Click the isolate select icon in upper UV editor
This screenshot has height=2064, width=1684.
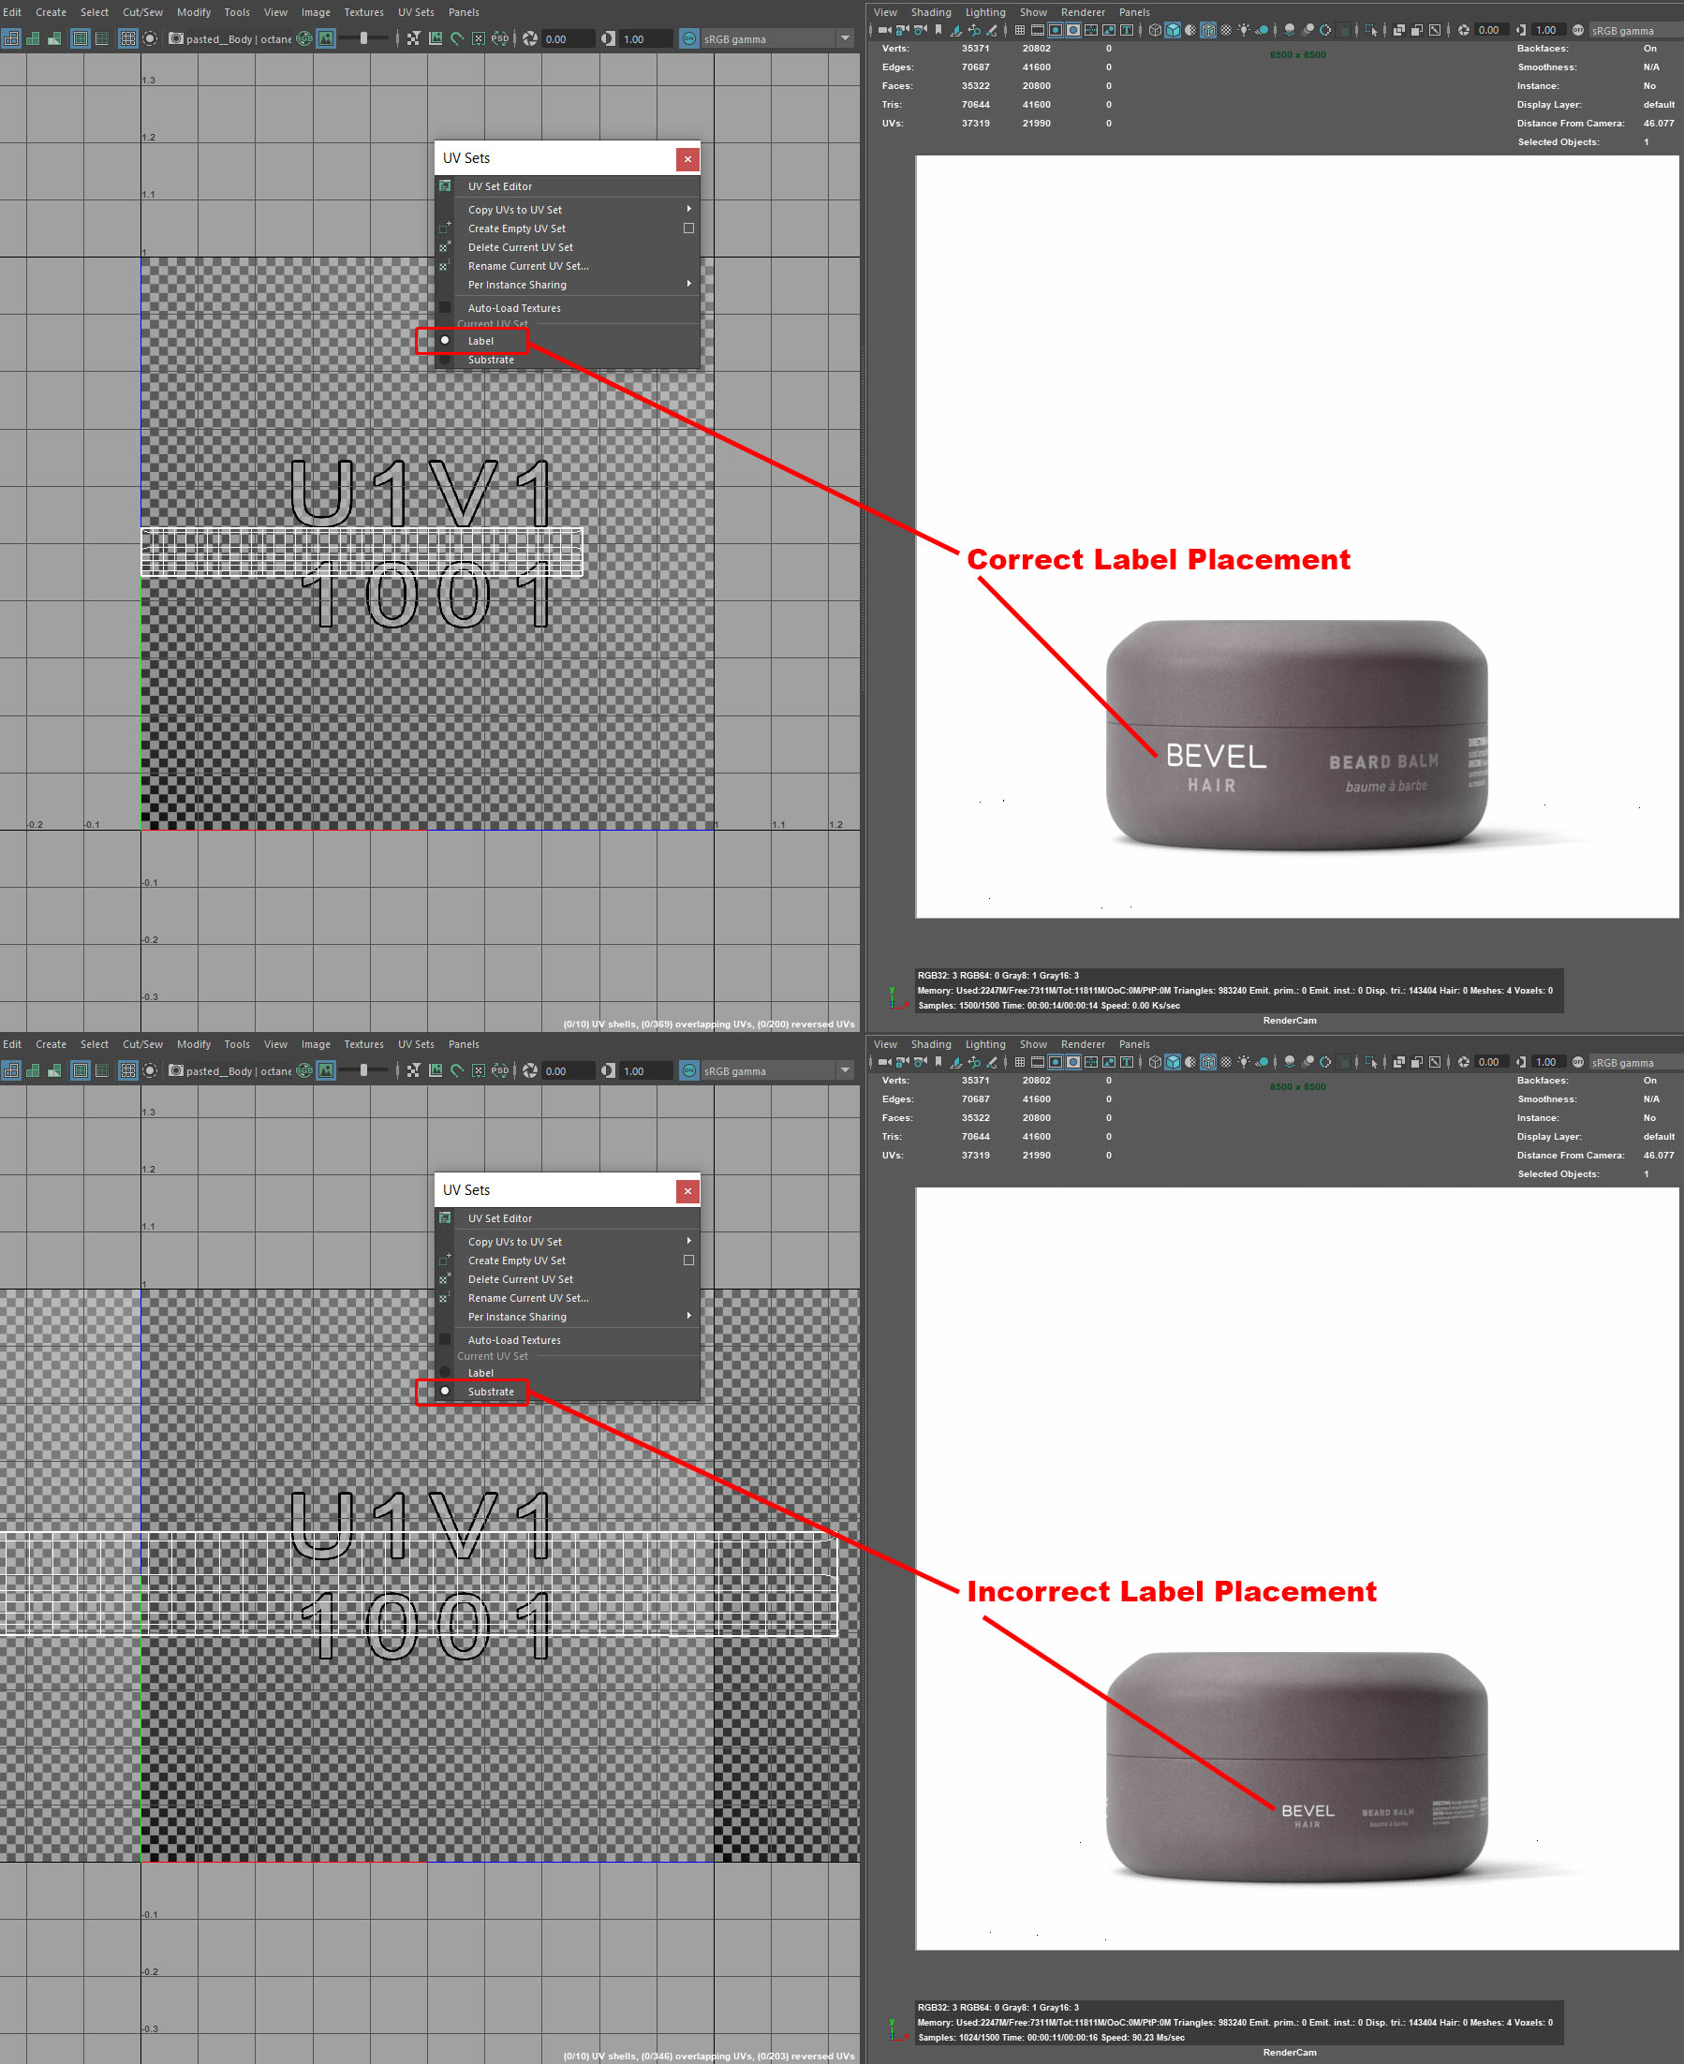pyautogui.click(x=150, y=38)
